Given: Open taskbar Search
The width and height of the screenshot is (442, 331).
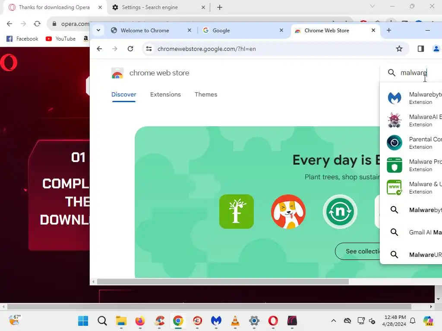Looking at the screenshot, I should point(102,321).
